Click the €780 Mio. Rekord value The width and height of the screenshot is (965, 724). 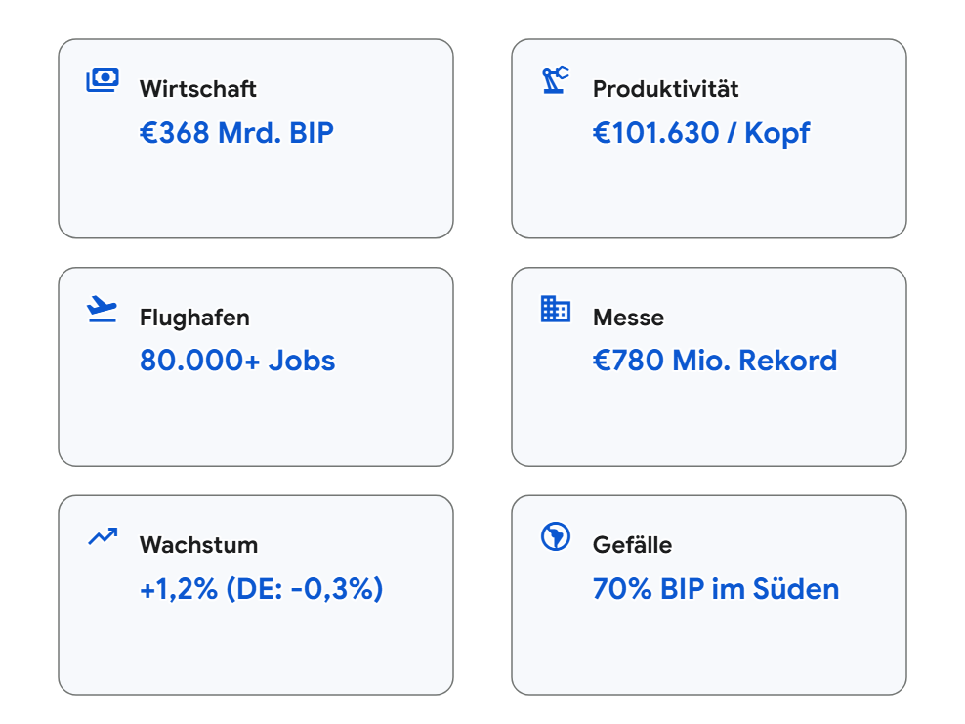[715, 361]
